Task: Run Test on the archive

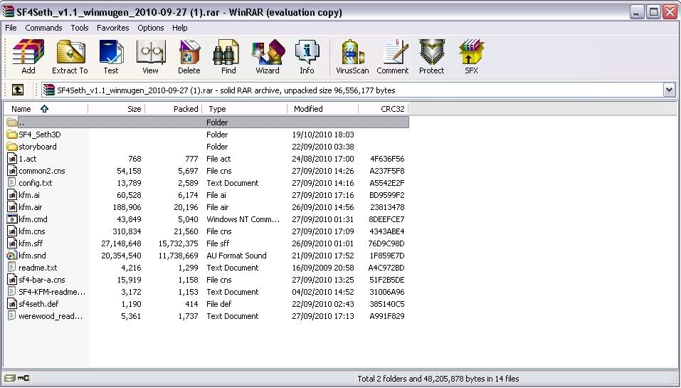Action: [x=111, y=56]
